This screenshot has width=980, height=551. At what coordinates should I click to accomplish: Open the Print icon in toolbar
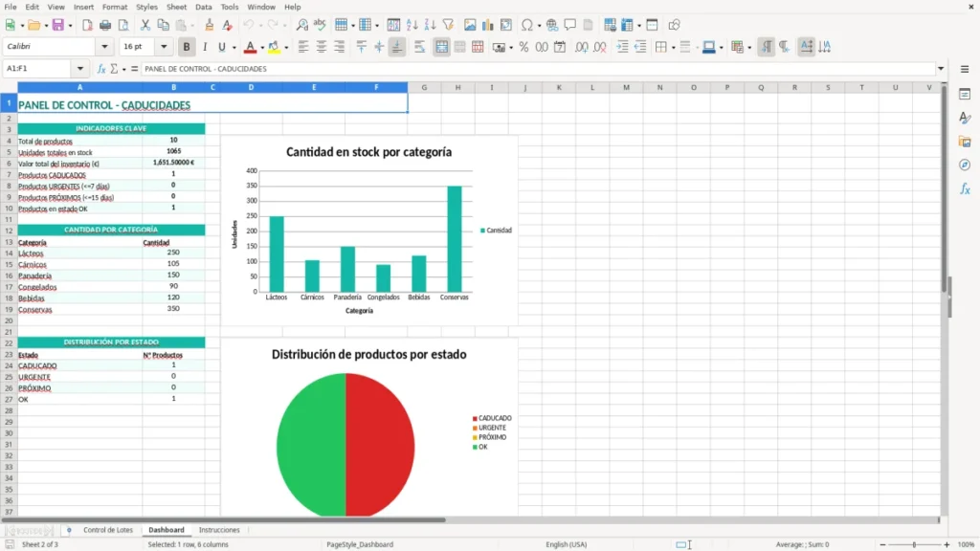point(105,25)
